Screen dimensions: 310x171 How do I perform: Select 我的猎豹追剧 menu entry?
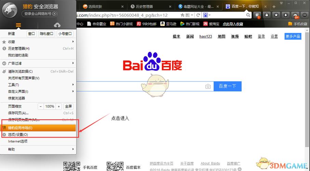[x=38, y=55]
